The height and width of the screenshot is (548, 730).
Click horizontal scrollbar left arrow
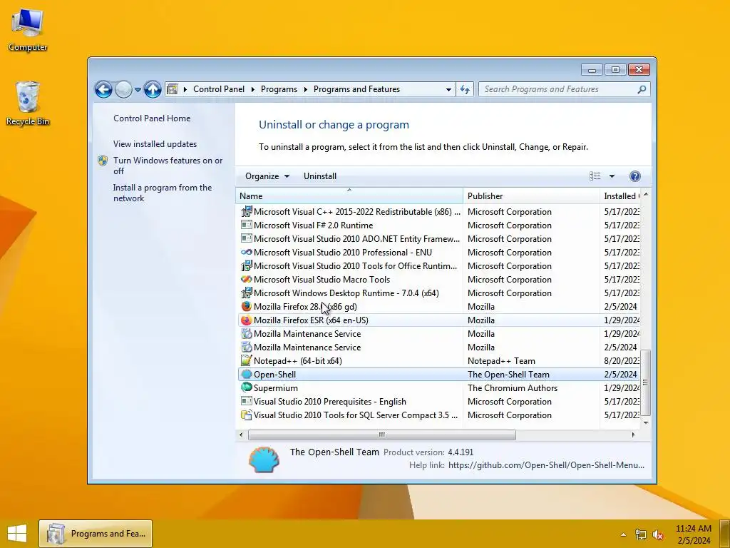(241, 435)
